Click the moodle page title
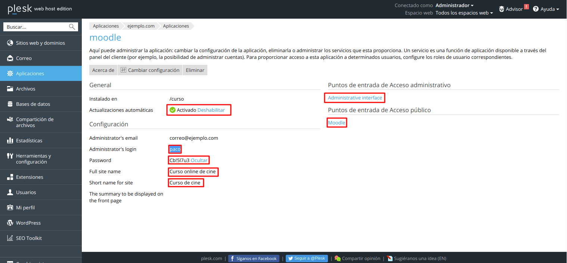Screen dimensions: 567x263 pos(105,37)
